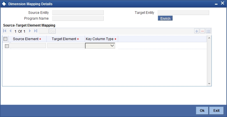Go to next page arrow

30,31
